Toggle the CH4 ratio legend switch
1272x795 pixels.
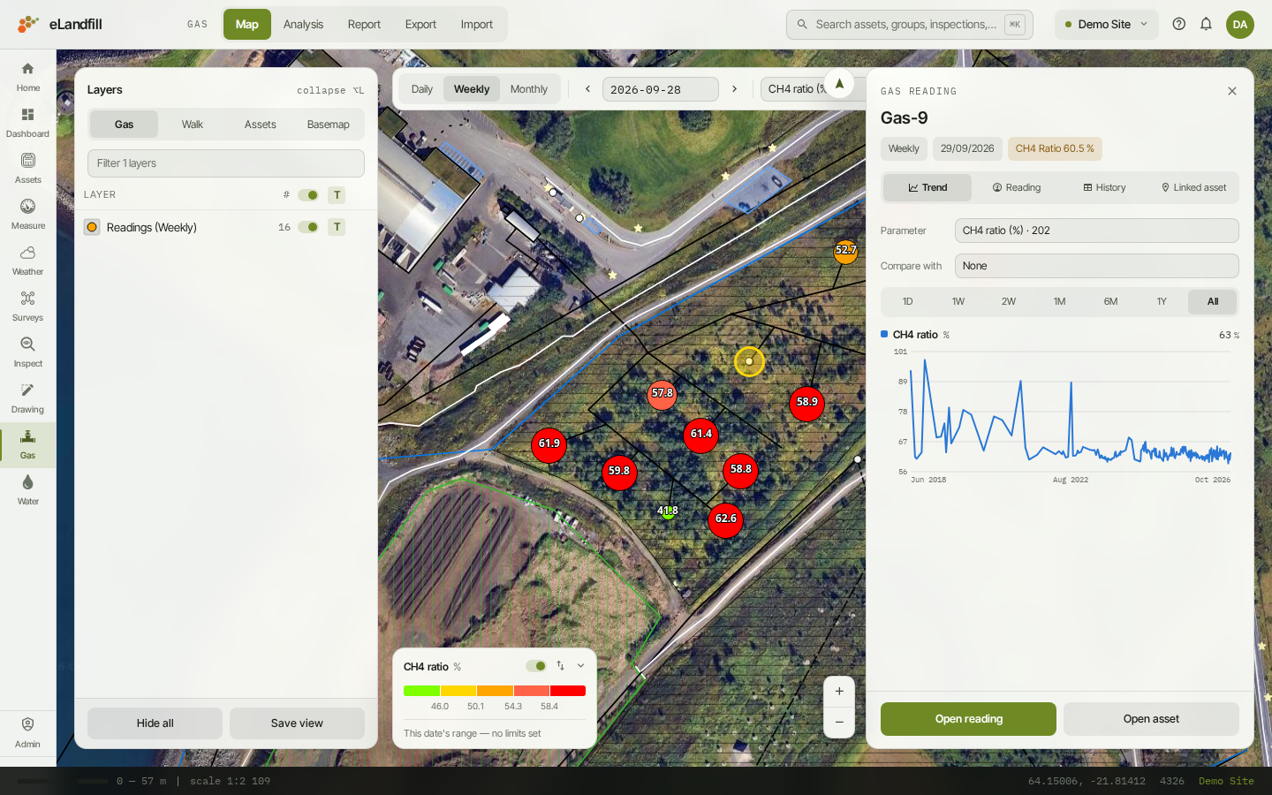coord(536,666)
